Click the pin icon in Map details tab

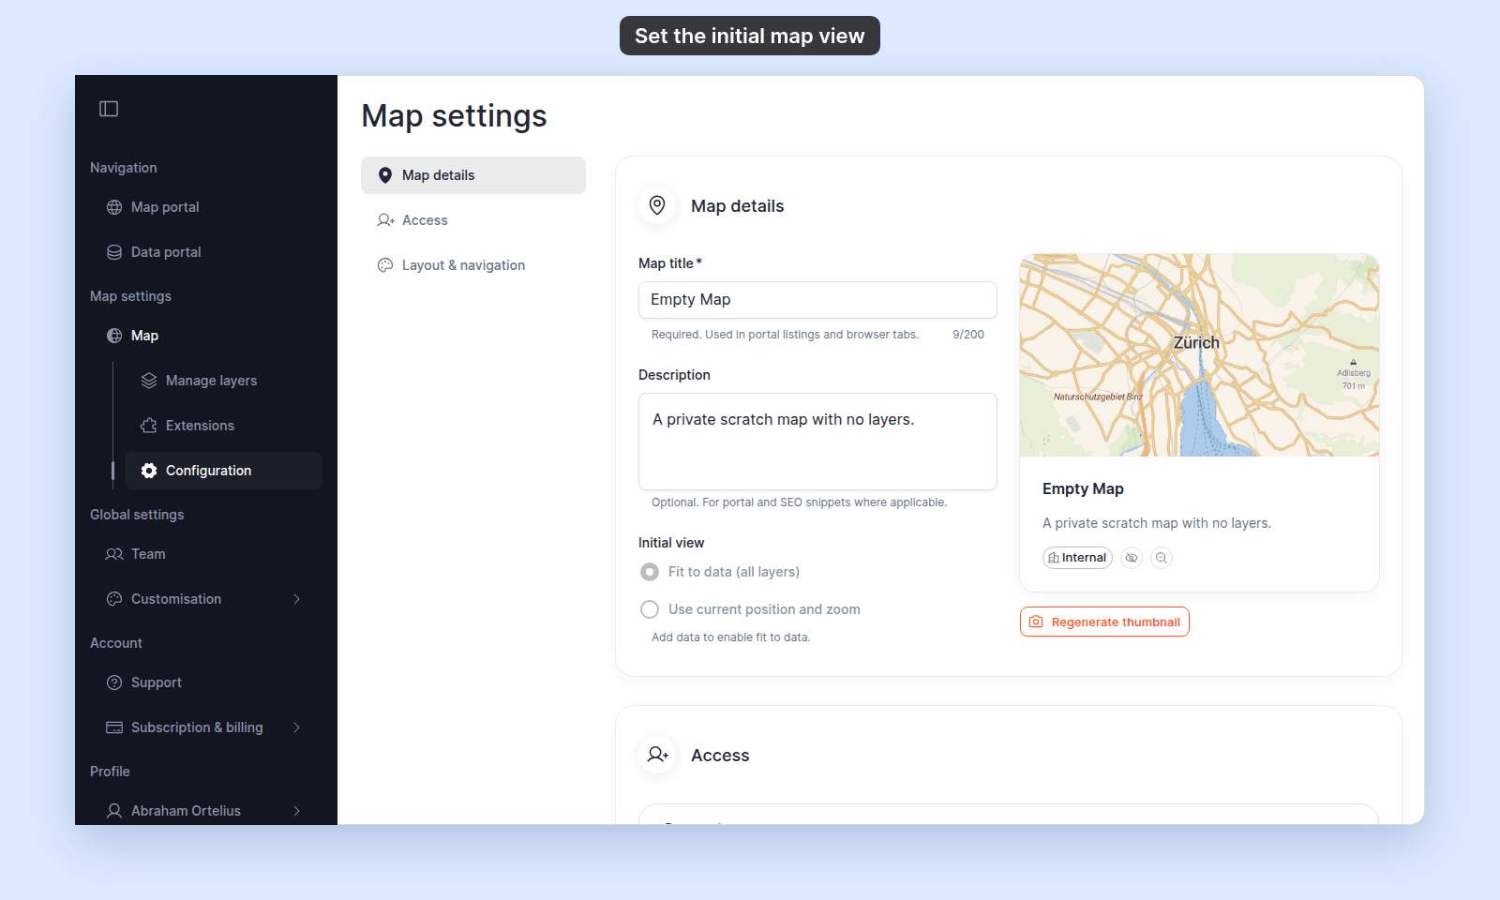[384, 175]
